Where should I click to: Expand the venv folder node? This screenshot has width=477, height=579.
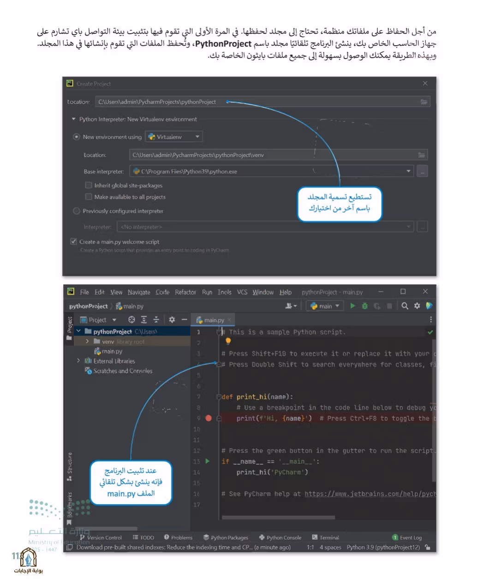click(87, 341)
